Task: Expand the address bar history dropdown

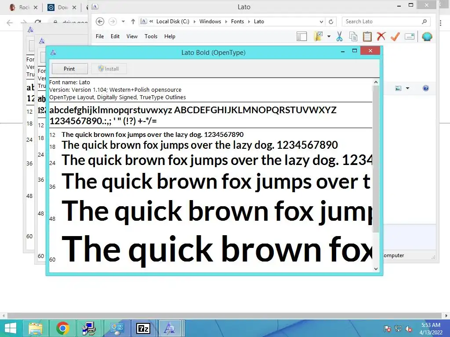Action: click(x=321, y=22)
